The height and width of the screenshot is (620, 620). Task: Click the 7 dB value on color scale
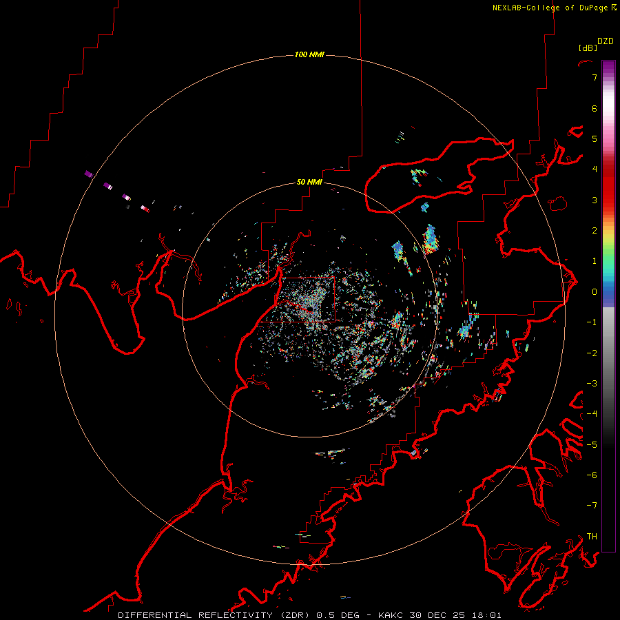595,77
